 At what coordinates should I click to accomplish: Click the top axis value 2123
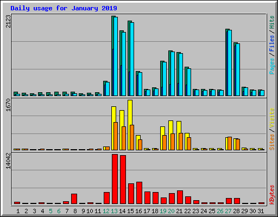click(8, 21)
